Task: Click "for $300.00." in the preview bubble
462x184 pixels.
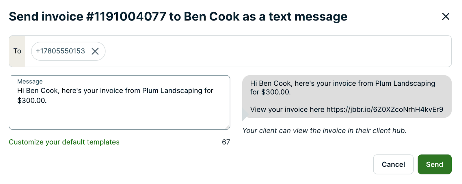Action: pos(270,92)
